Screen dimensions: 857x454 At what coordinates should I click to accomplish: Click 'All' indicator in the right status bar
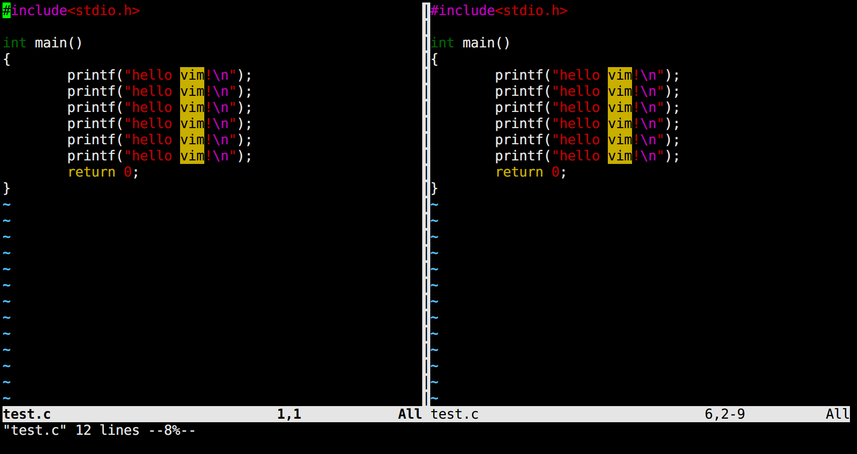point(838,414)
